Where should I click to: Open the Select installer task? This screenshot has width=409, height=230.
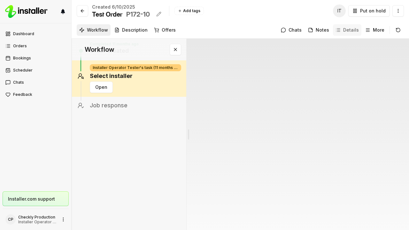click(101, 87)
